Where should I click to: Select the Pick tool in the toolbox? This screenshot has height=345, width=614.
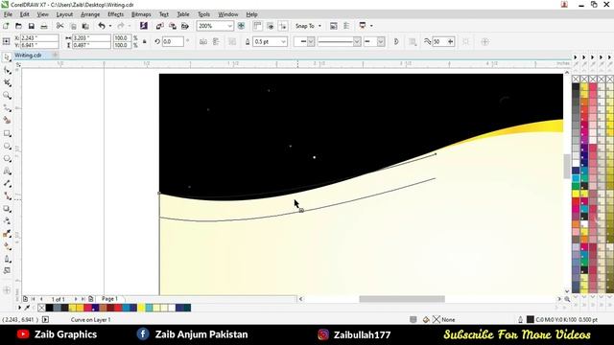click(7, 57)
